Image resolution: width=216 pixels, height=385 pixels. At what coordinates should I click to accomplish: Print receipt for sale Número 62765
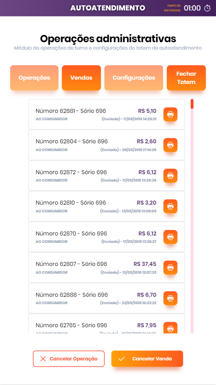(x=170, y=328)
